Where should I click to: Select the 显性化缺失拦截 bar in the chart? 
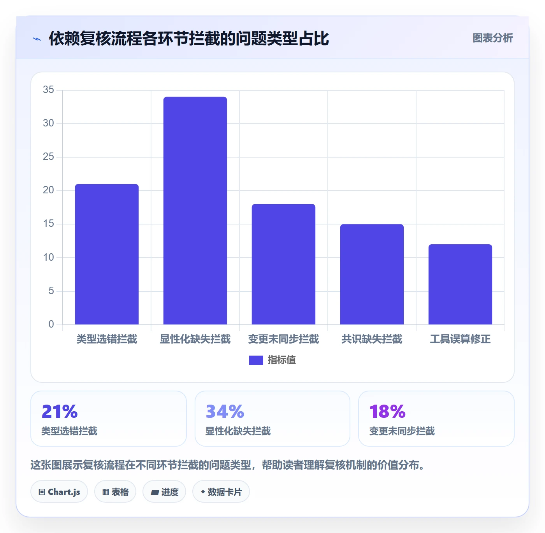tap(195, 210)
